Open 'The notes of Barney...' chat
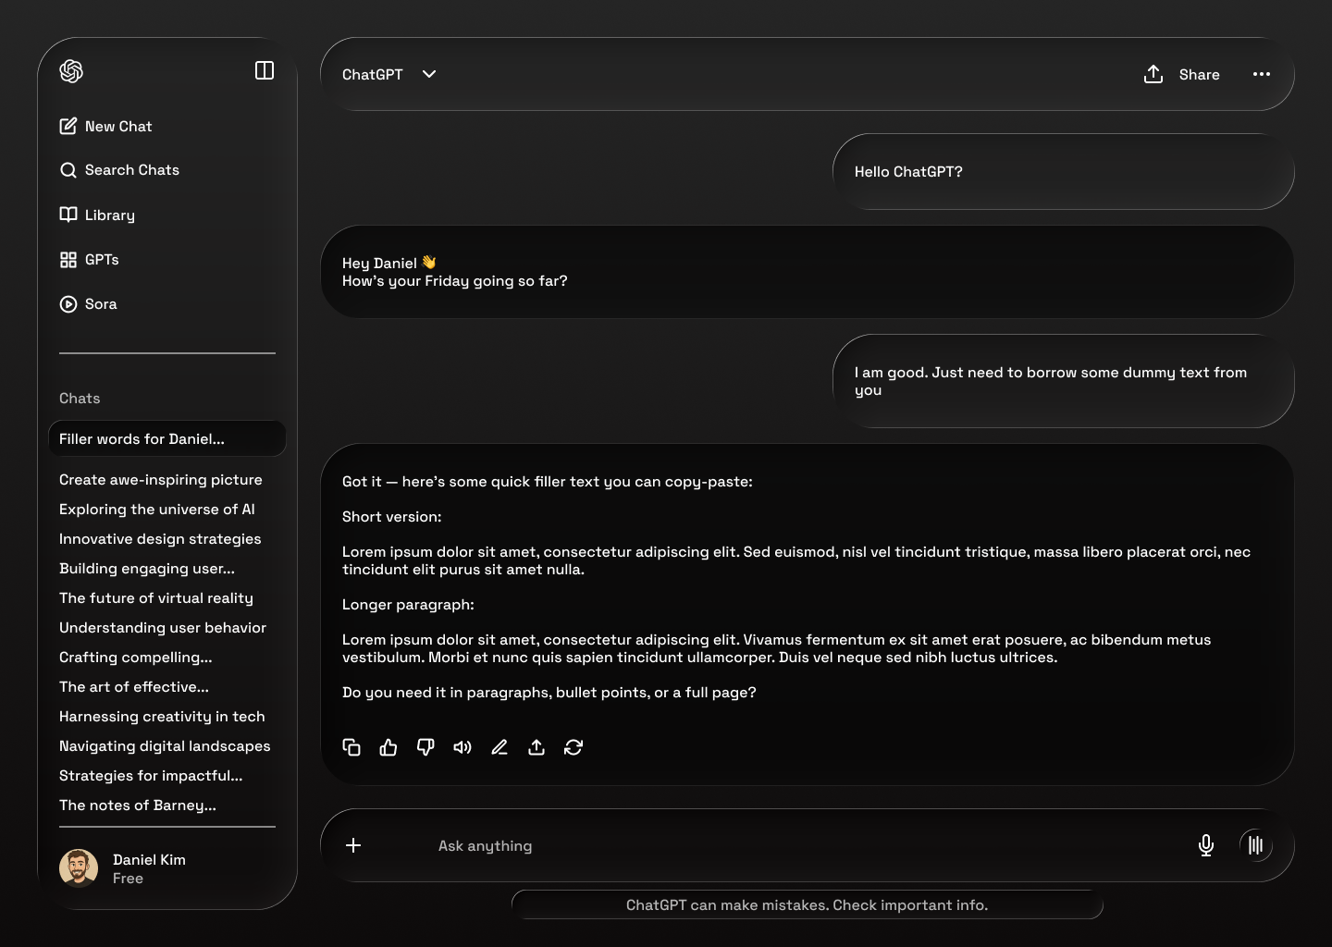This screenshot has width=1332, height=947. 138,806
